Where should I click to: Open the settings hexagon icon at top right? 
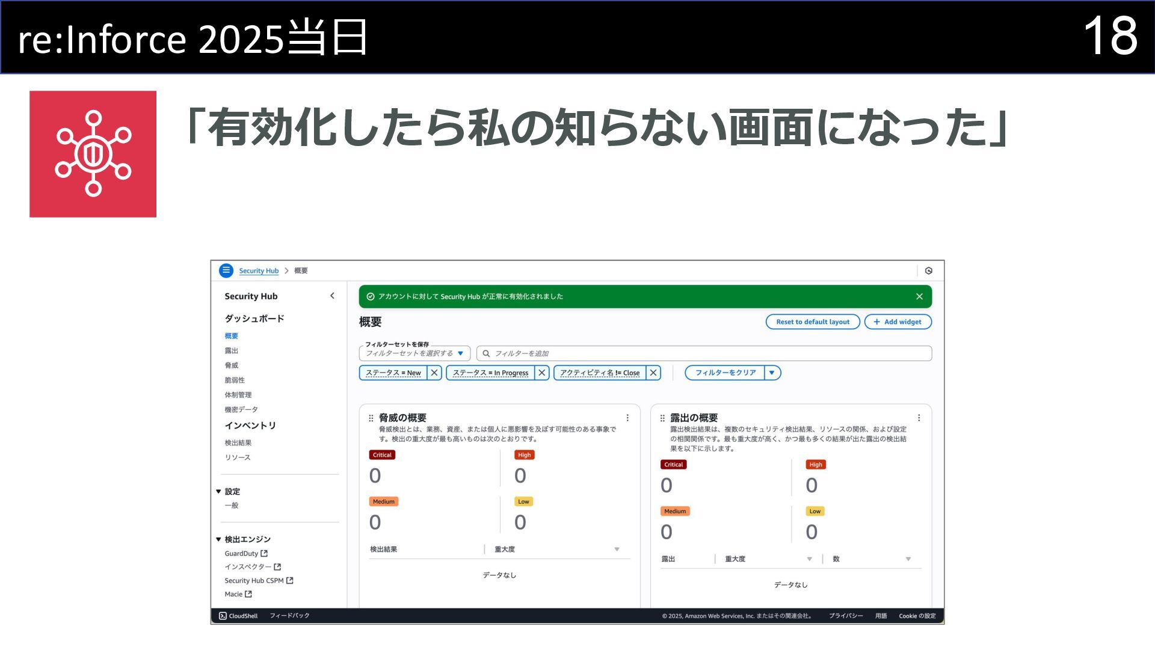pos(929,271)
